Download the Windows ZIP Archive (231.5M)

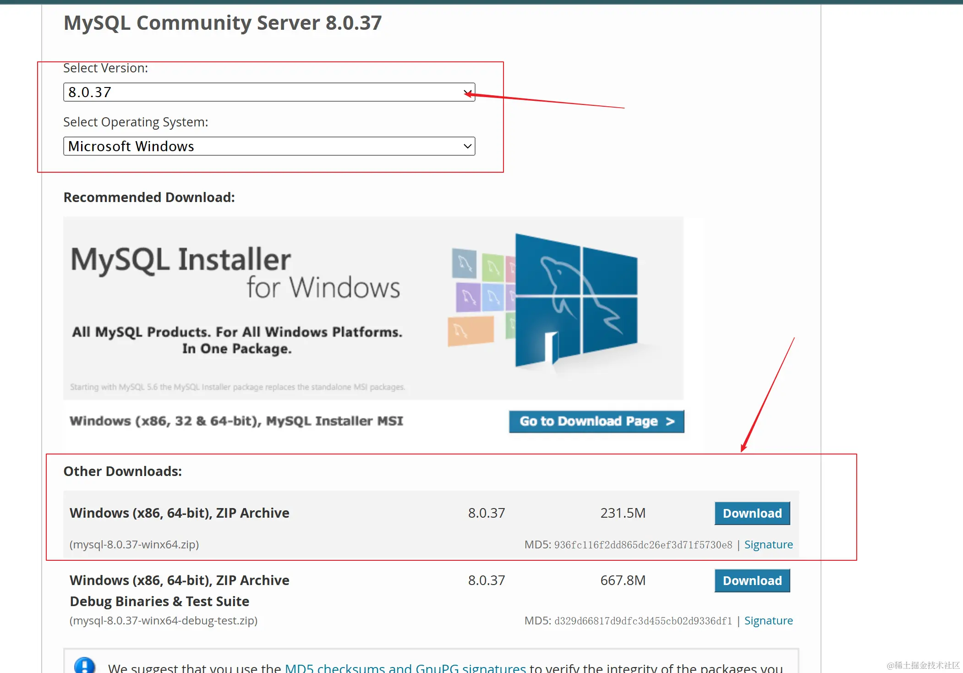coord(752,513)
